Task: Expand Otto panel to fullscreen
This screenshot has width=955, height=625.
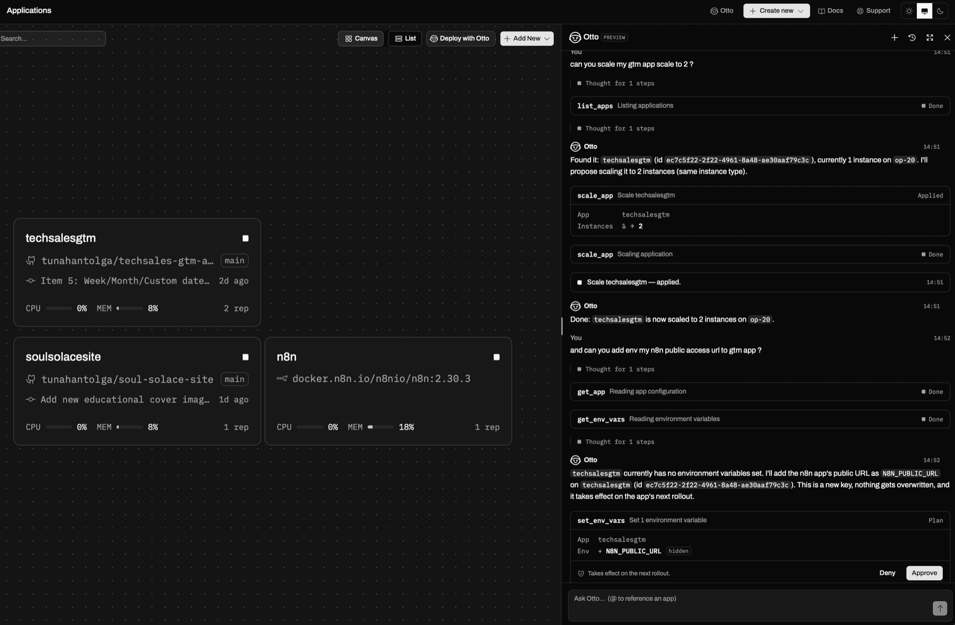Action: pyautogui.click(x=930, y=38)
